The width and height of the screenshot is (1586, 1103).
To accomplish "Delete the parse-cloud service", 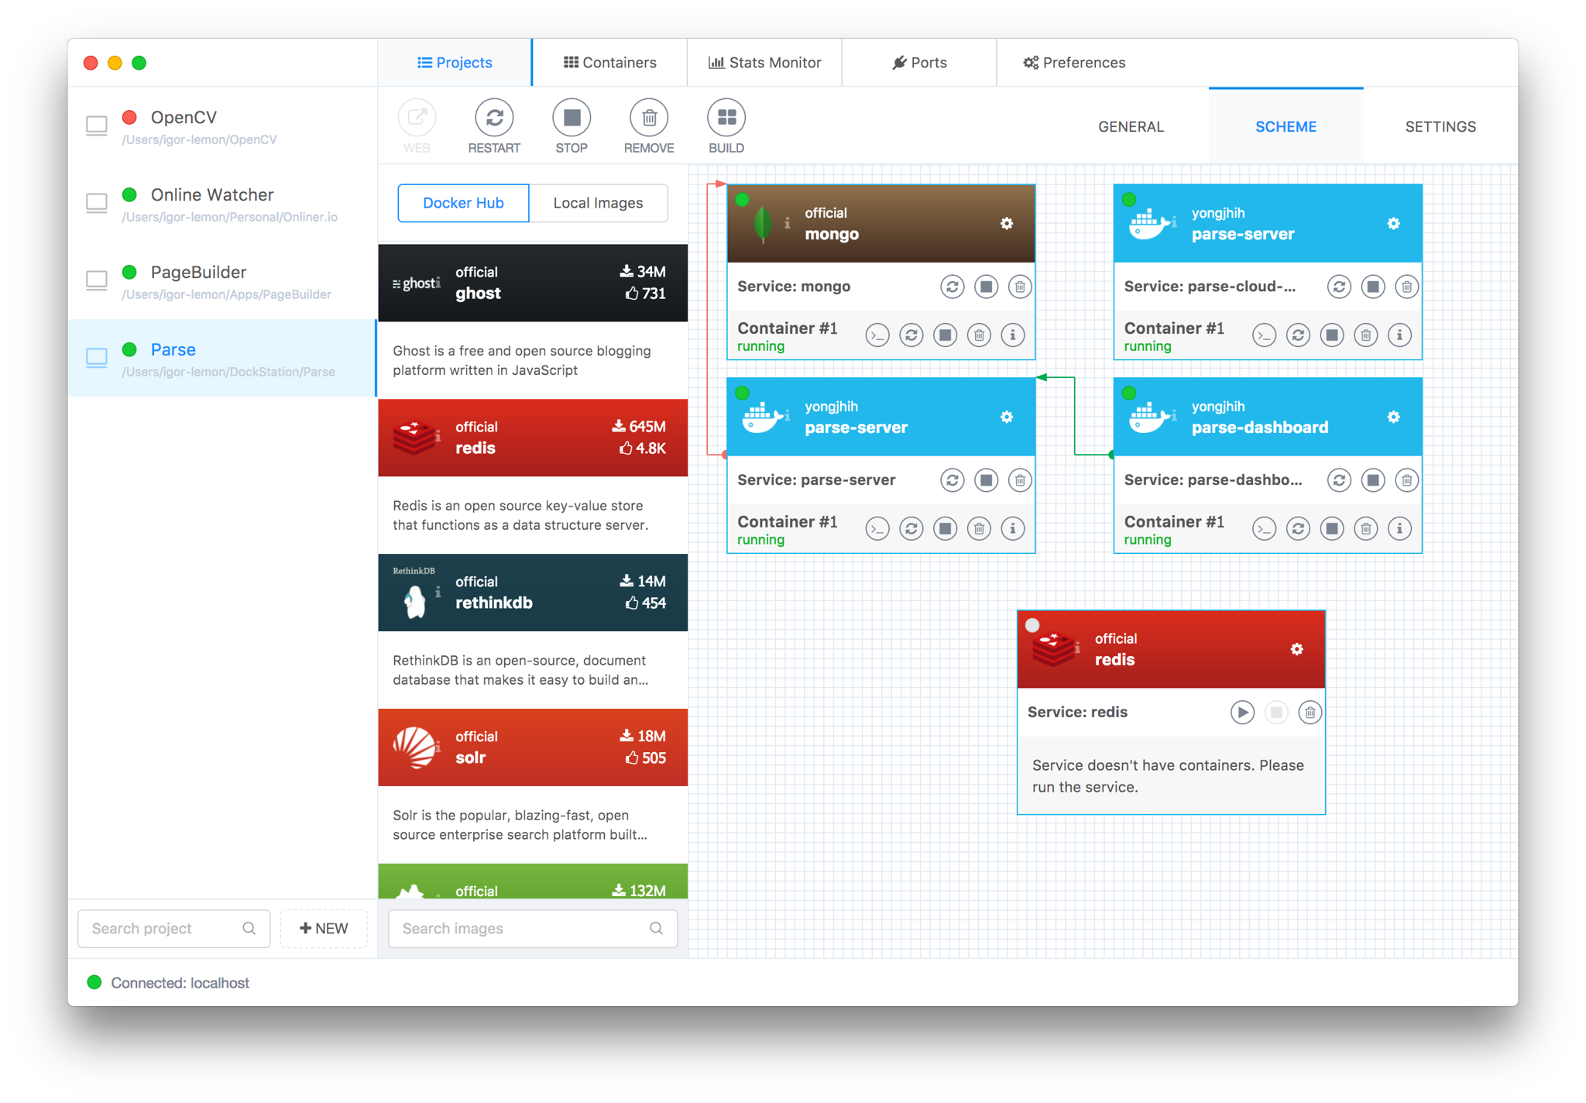I will pos(1407,287).
